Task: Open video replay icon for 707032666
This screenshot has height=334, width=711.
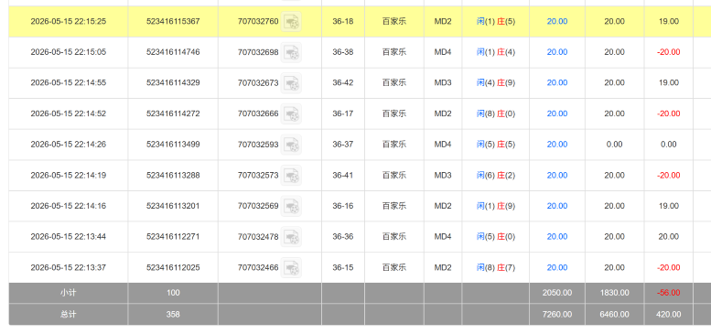Action: [291, 113]
